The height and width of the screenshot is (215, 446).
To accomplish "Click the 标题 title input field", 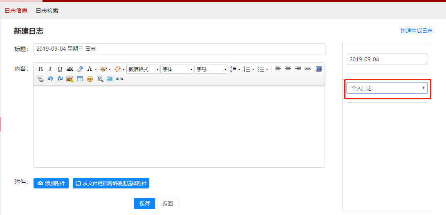I will (179, 49).
